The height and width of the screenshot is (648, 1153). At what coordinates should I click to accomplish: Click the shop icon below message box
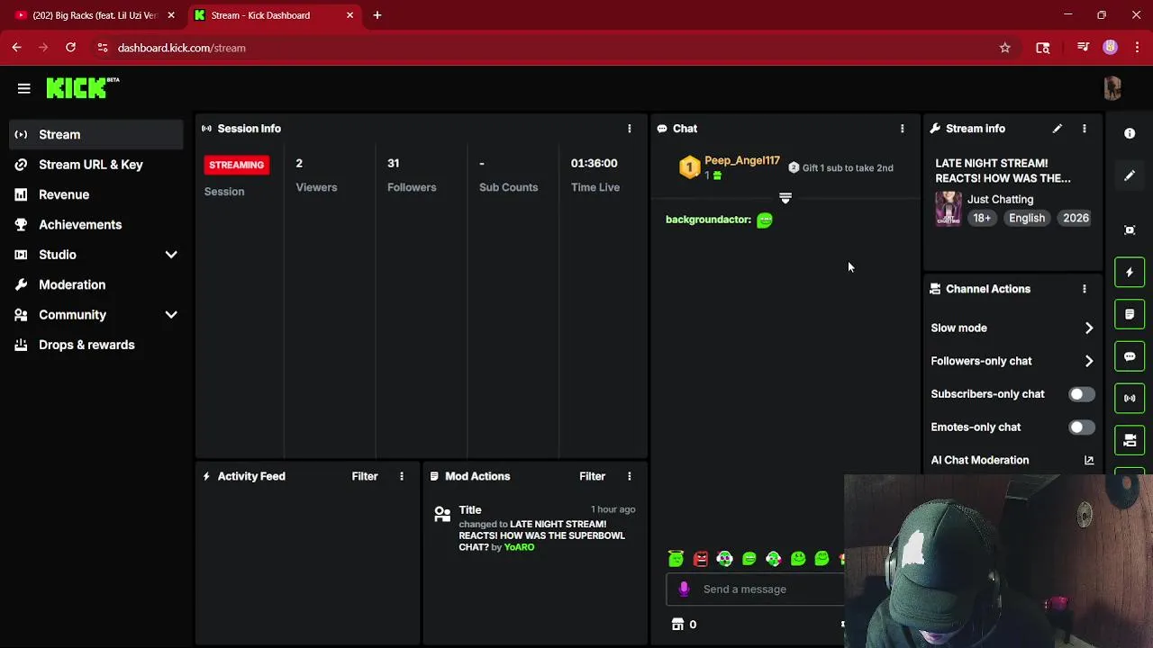pos(677,624)
